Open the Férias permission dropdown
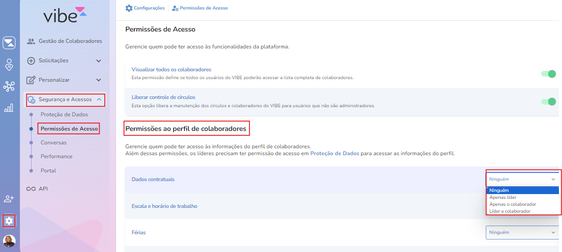 (x=522, y=233)
